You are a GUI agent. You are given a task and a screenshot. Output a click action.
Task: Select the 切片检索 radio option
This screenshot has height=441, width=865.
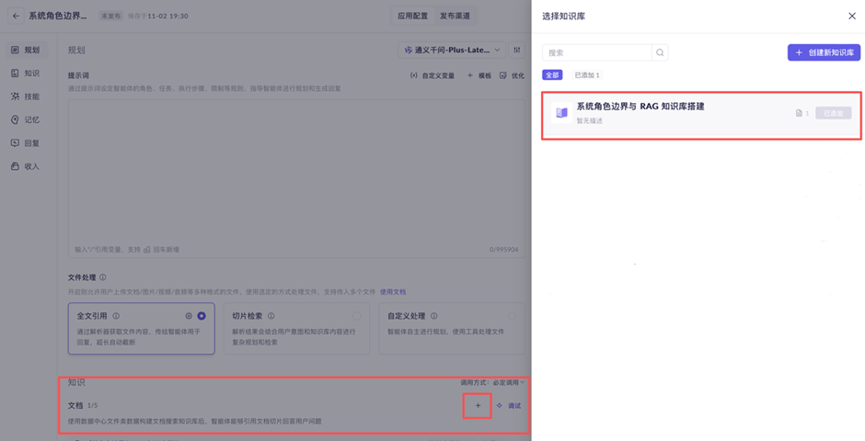(x=357, y=316)
